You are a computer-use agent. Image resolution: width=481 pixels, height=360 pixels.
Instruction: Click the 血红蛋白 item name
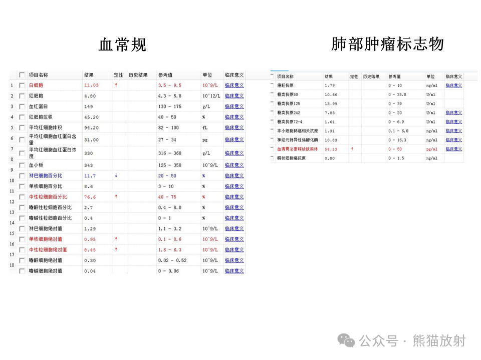tap(39, 106)
